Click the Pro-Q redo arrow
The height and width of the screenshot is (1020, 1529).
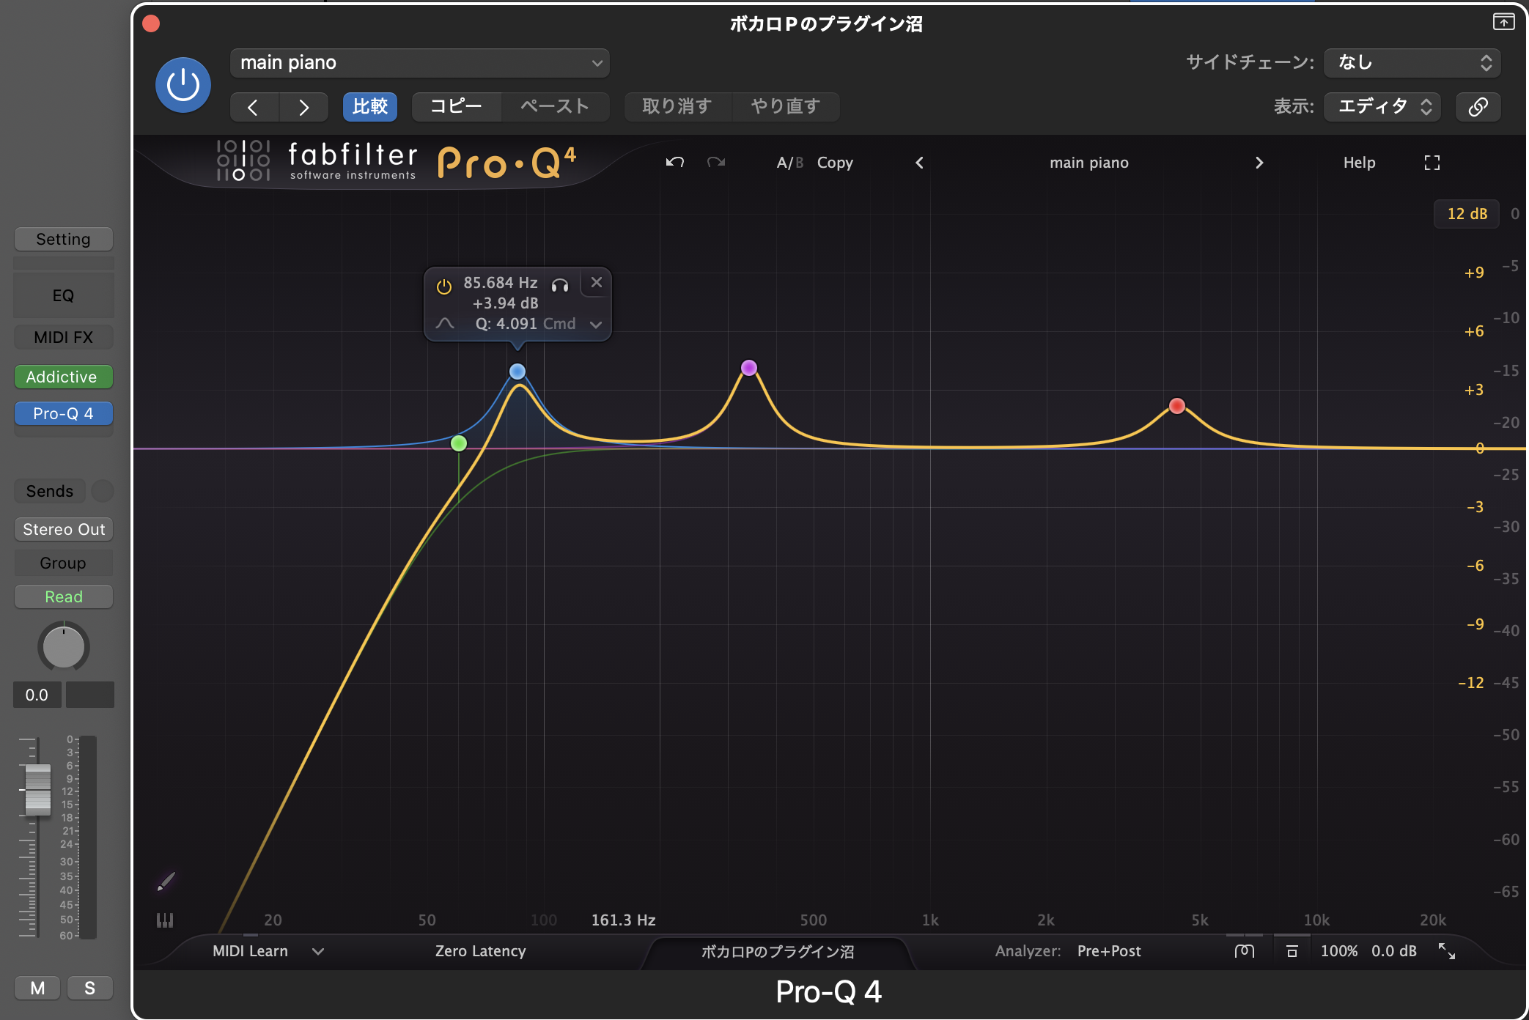(x=716, y=162)
